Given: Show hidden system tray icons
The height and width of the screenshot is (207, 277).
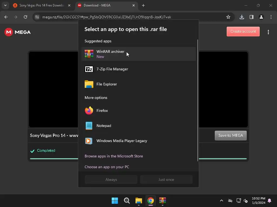Looking at the screenshot, I should (222, 201).
